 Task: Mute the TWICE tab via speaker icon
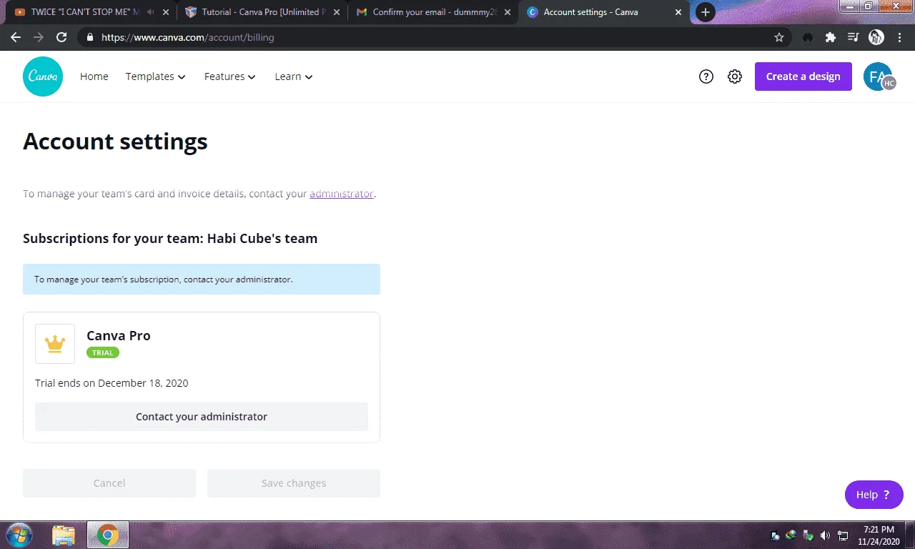click(x=150, y=12)
